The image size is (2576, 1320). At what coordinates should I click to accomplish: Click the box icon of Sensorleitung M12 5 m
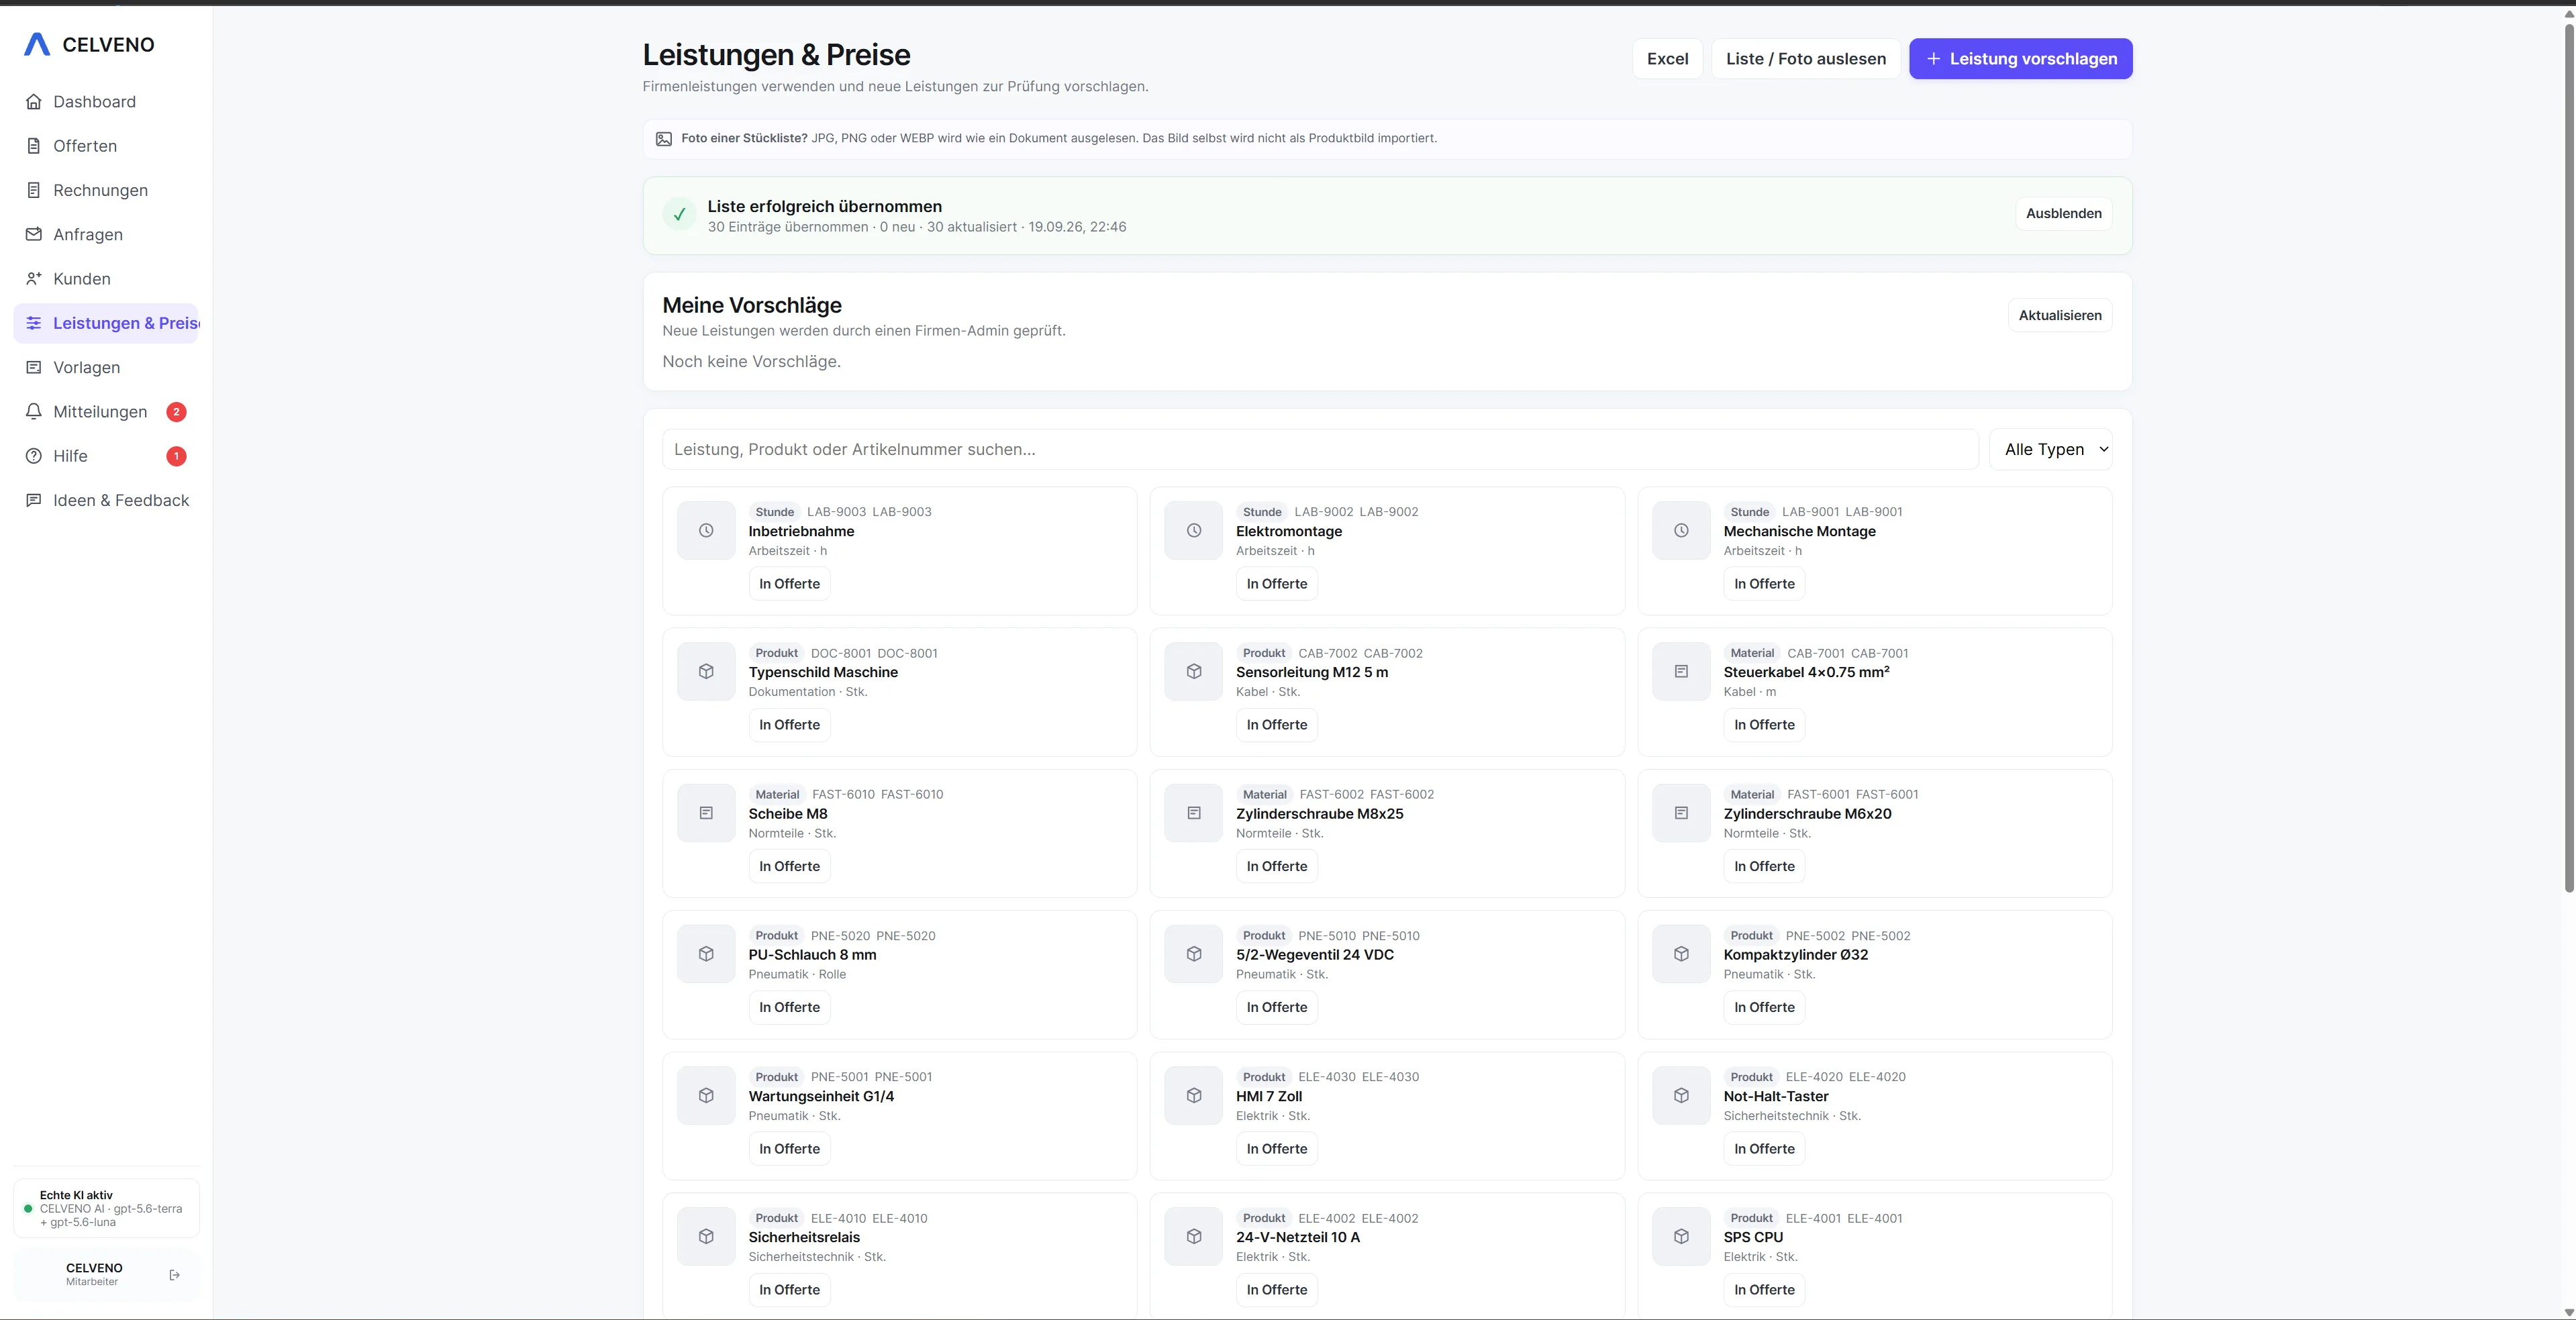1193,672
